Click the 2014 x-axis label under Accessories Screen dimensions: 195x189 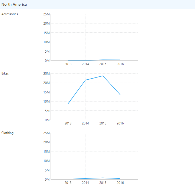[x=85, y=64]
